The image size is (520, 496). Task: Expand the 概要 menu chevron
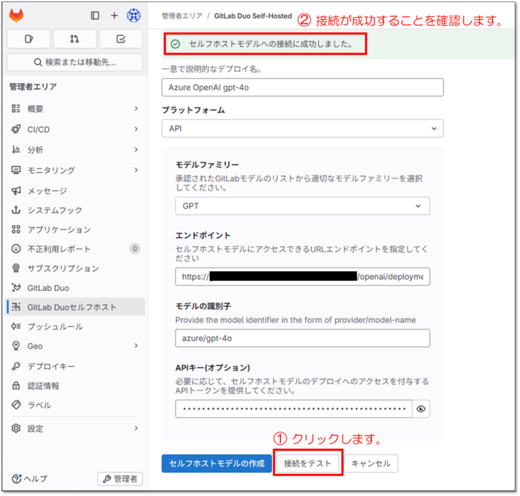136,109
